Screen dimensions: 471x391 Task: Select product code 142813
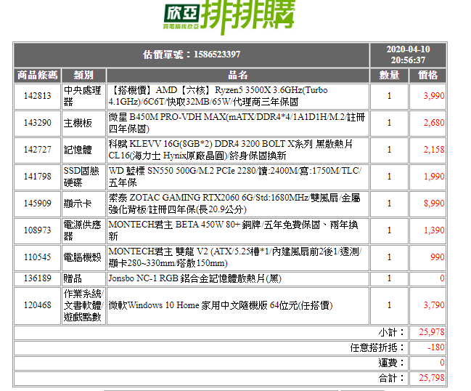pyautogui.click(x=38, y=96)
